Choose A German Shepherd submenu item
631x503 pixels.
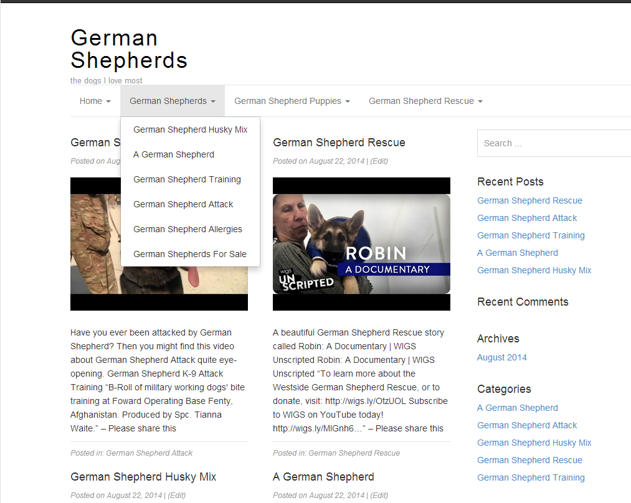(191, 155)
